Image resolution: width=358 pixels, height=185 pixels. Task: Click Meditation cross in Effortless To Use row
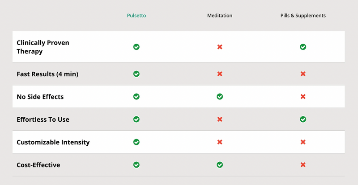pyautogui.click(x=220, y=119)
